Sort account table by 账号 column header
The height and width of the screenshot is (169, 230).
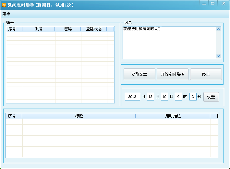[x=39, y=29]
